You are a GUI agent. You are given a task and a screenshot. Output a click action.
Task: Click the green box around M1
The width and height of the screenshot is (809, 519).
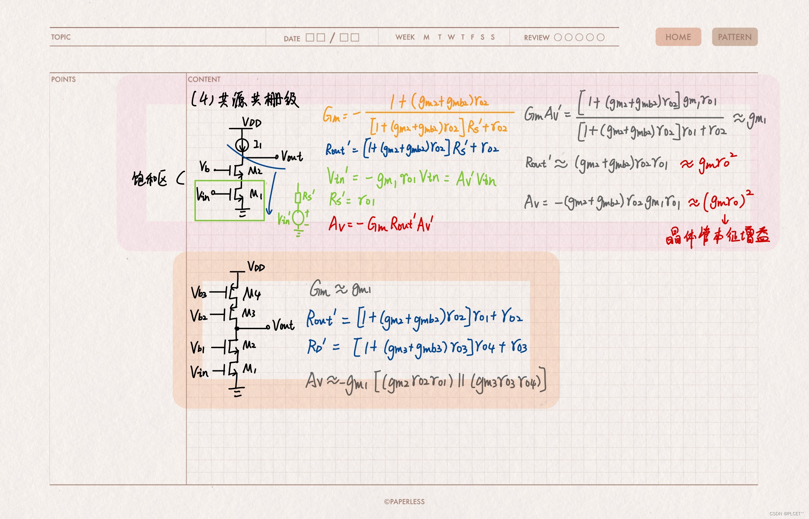coord(230,201)
